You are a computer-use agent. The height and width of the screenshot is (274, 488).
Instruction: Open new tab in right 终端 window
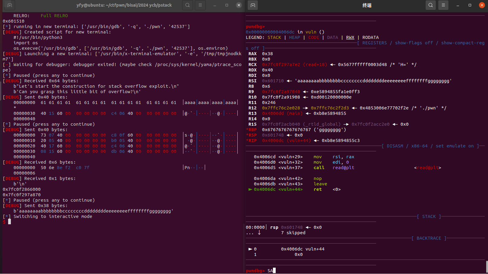[253, 5]
